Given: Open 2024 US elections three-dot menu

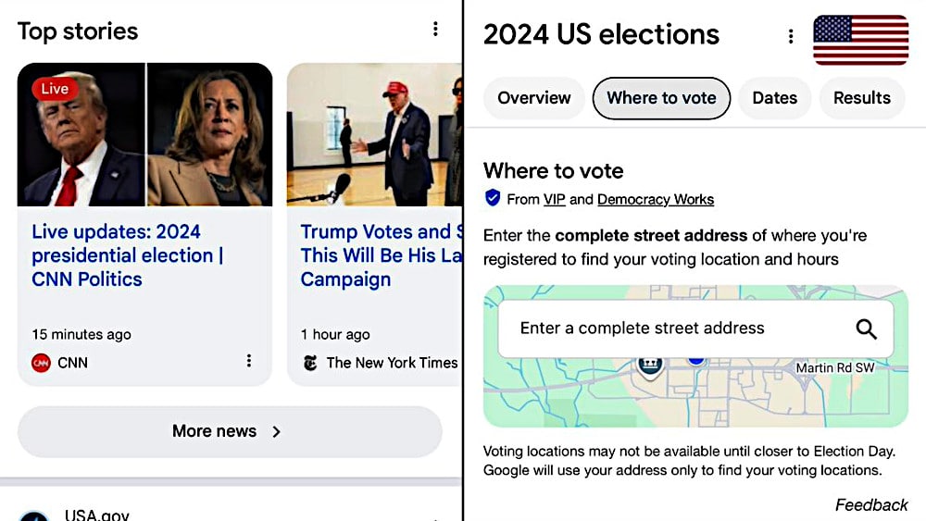Looking at the screenshot, I should tap(790, 36).
